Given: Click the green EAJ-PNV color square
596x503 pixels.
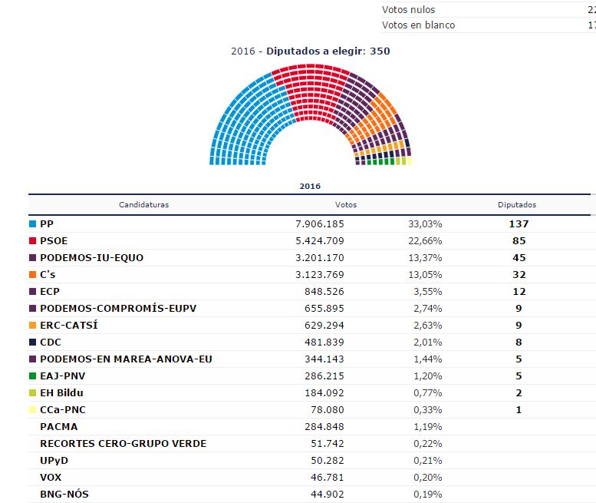Looking at the screenshot, I should 33,376.
